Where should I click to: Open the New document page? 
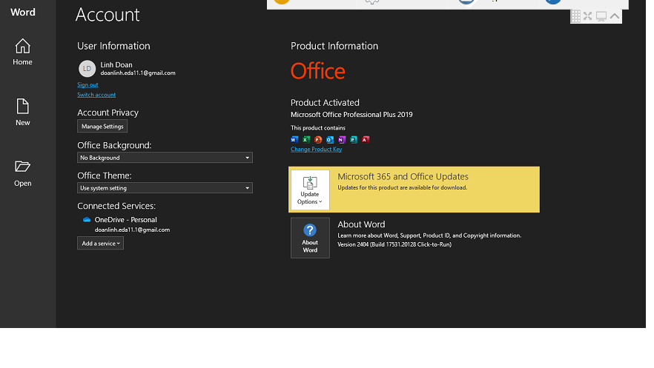(x=22, y=113)
